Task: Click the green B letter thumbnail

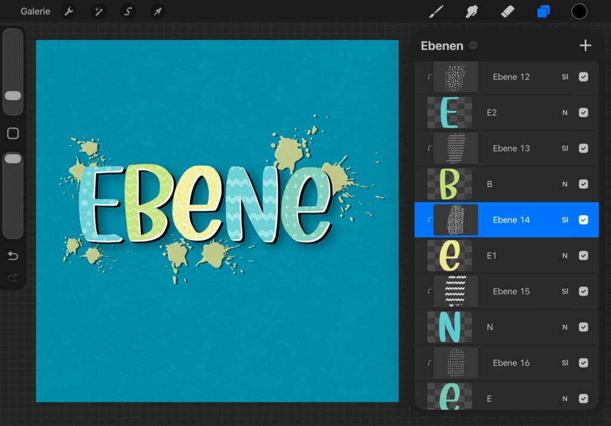Action: pos(450,185)
